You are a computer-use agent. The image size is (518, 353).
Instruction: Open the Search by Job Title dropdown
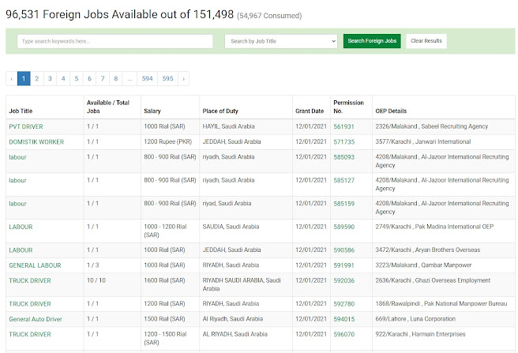click(x=281, y=41)
